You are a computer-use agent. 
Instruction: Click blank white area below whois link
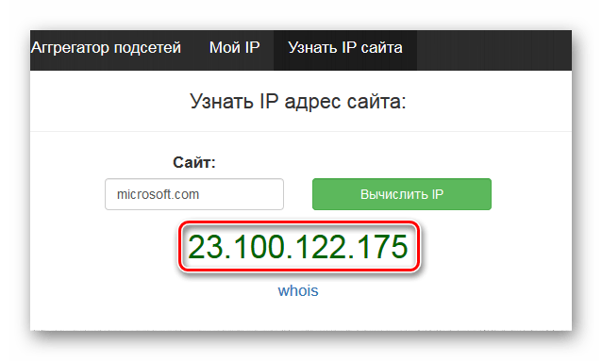click(x=298, y=316)
